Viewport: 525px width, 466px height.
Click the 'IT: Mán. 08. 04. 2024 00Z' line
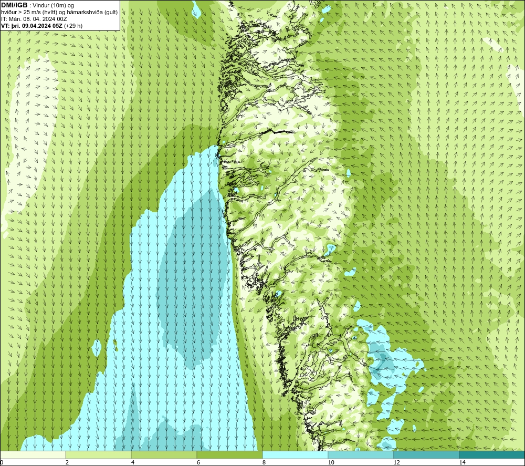click(34, 19)
